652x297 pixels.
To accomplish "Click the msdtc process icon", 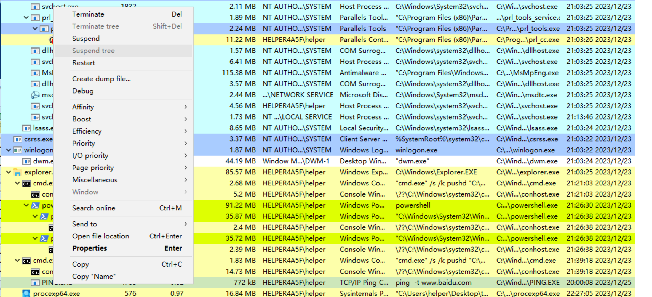I will (35, 95).
